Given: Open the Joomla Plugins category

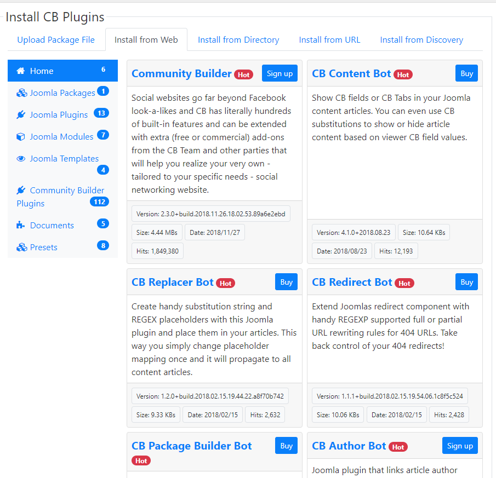Looking at the screenshot, I should 62,114.
